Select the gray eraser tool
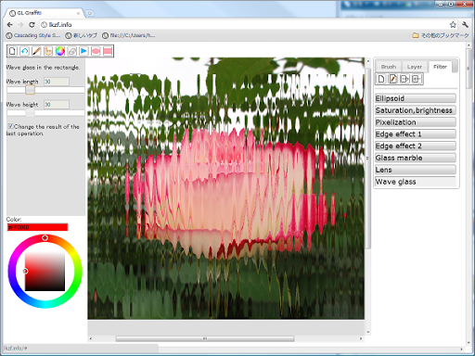This screenshot has width=475, height=356. click(x=72, y=51)
